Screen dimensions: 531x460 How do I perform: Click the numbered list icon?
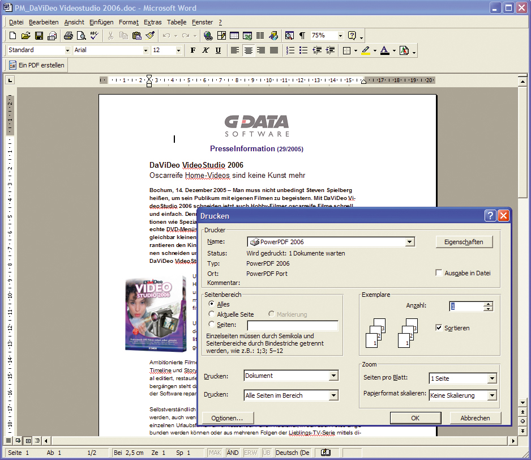[x=290, y=50]
